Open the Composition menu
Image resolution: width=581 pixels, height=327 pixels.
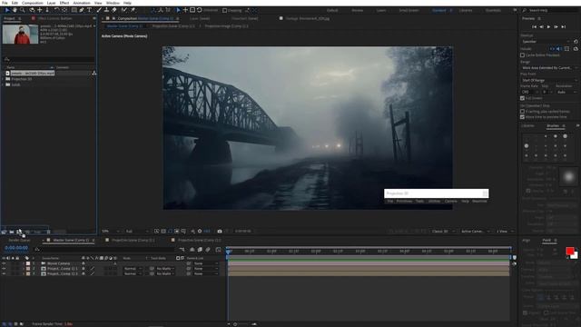(33, 3)
